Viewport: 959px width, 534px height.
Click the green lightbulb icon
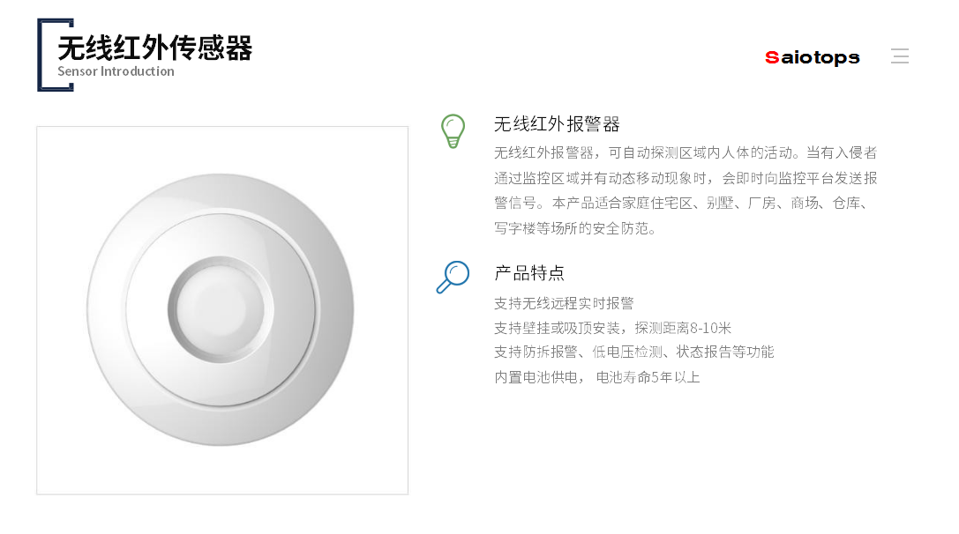click(x=453, y=131)
